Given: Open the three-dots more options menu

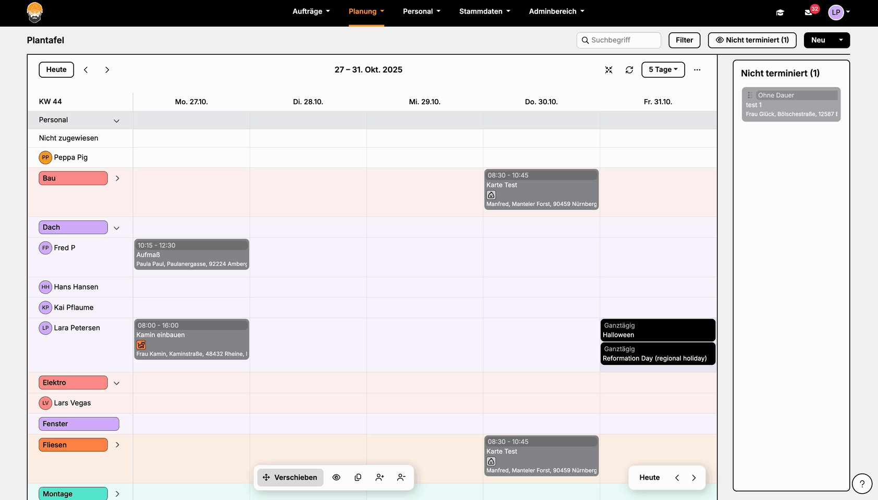Looking at the screenshot, I should [697, 70].
